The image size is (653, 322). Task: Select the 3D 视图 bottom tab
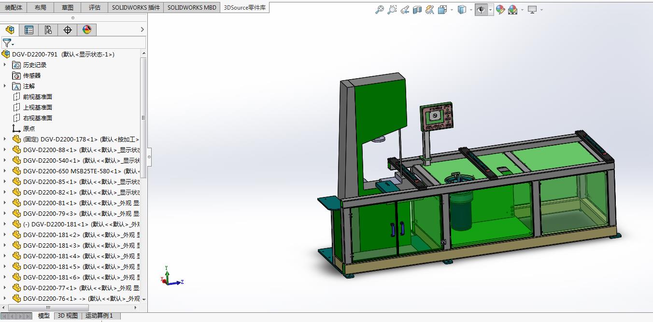coord(68,316)
